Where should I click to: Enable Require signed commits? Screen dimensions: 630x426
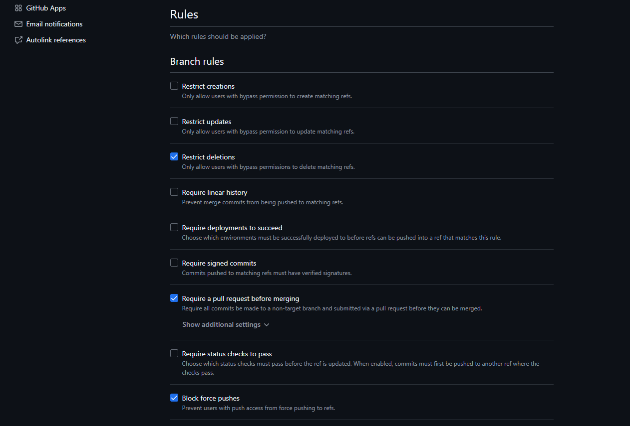[x=174, y=262]
